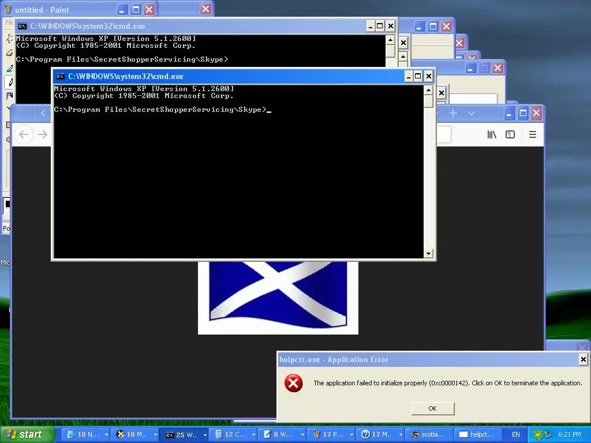
Task: Maximize the front cmd.exe window
Action: click(418, 77)
